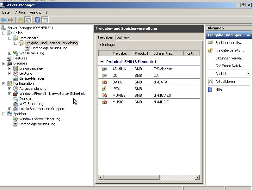Collapse Freigabe- und Speicherverwaltung node
This screenshot has height=190, width=253.
point(15,43)
